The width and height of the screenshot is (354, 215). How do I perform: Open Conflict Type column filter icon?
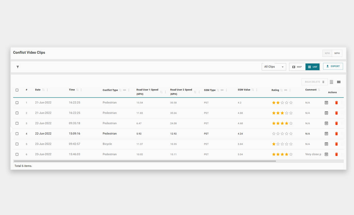(x=124, y=90)
